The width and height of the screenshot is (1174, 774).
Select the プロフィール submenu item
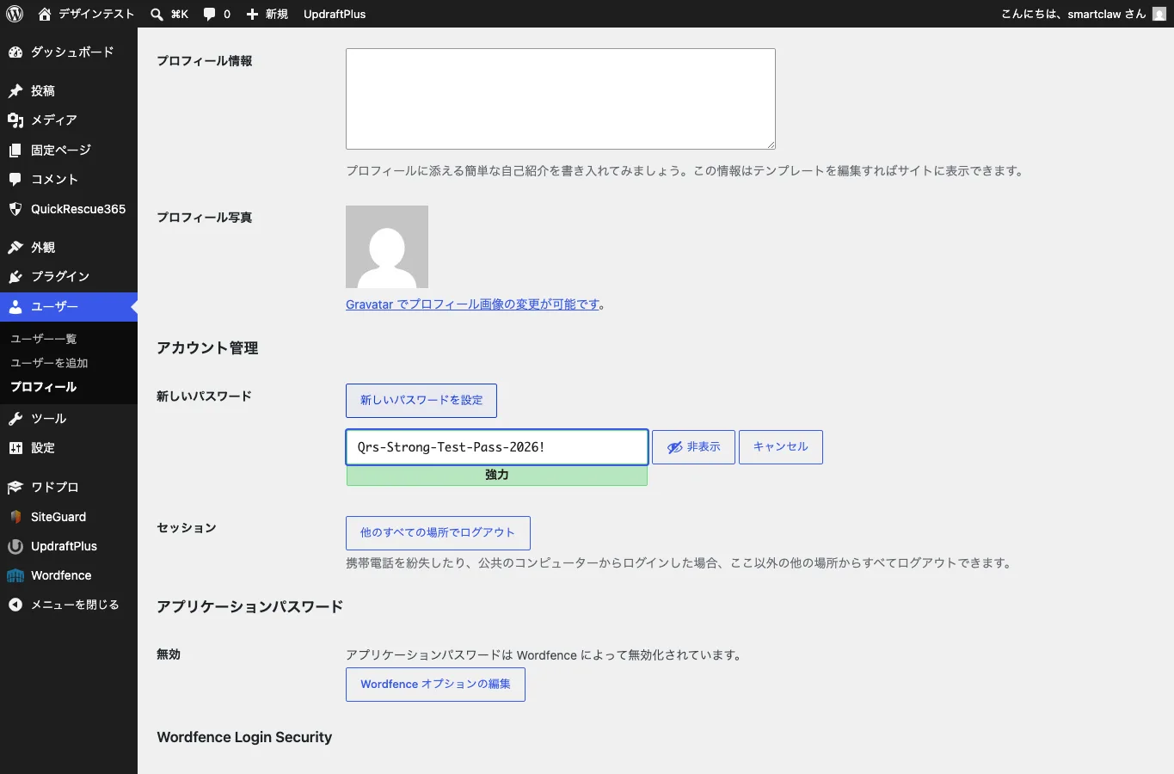pos(44,387)
